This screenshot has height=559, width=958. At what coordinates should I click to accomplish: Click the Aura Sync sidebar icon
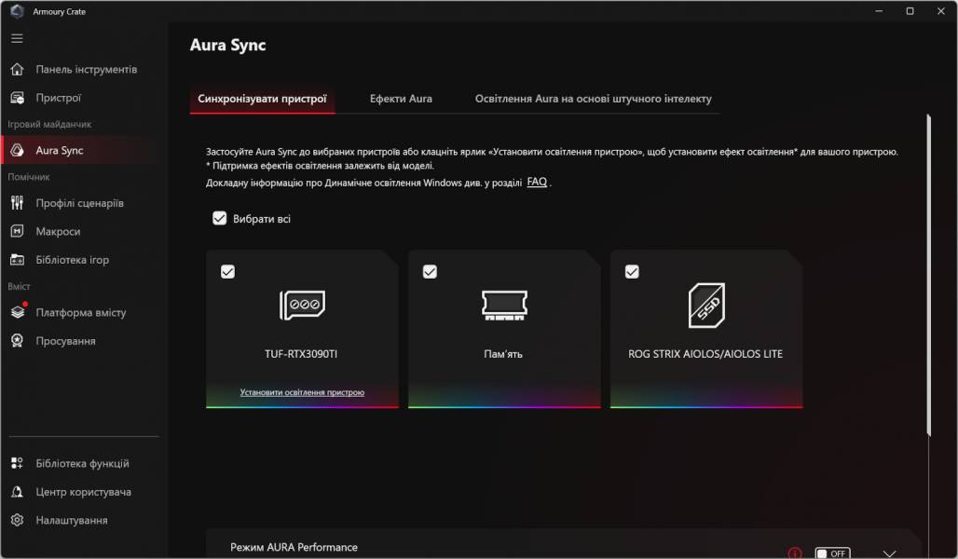17,150
